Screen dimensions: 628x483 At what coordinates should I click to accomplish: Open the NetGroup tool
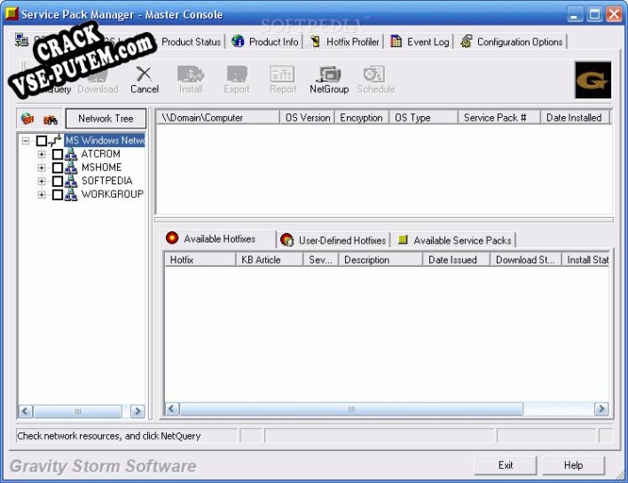329,80
